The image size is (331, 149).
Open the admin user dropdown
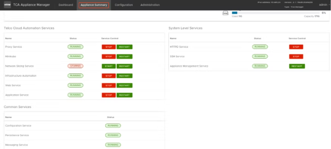324,5
